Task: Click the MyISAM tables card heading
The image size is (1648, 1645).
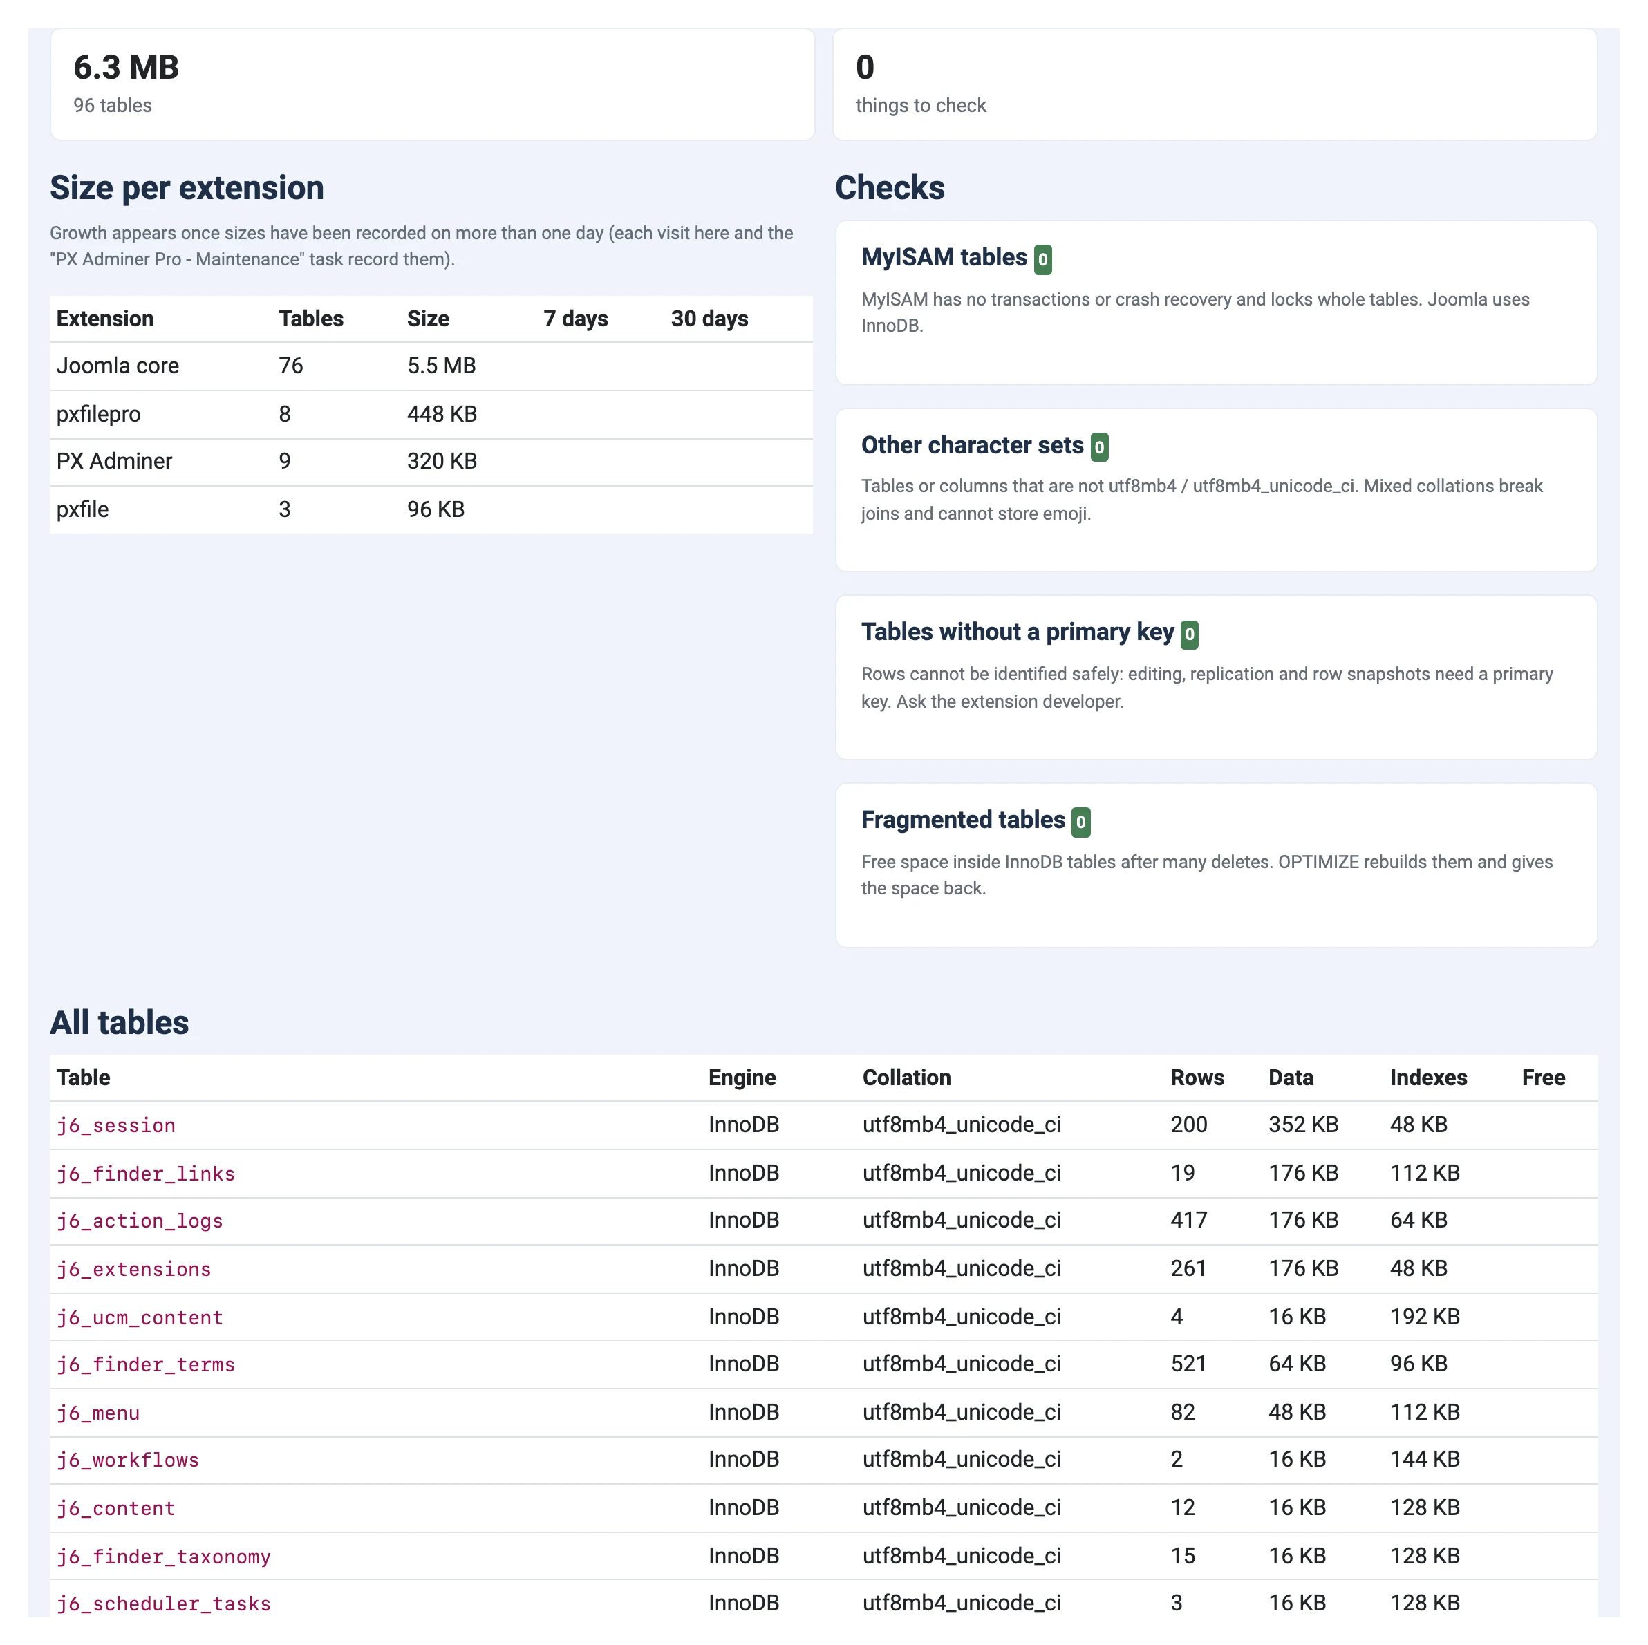Action: pos(944,258)
